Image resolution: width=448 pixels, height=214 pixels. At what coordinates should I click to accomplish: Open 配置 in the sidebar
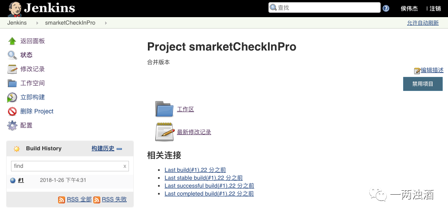[x=26, y=126]
